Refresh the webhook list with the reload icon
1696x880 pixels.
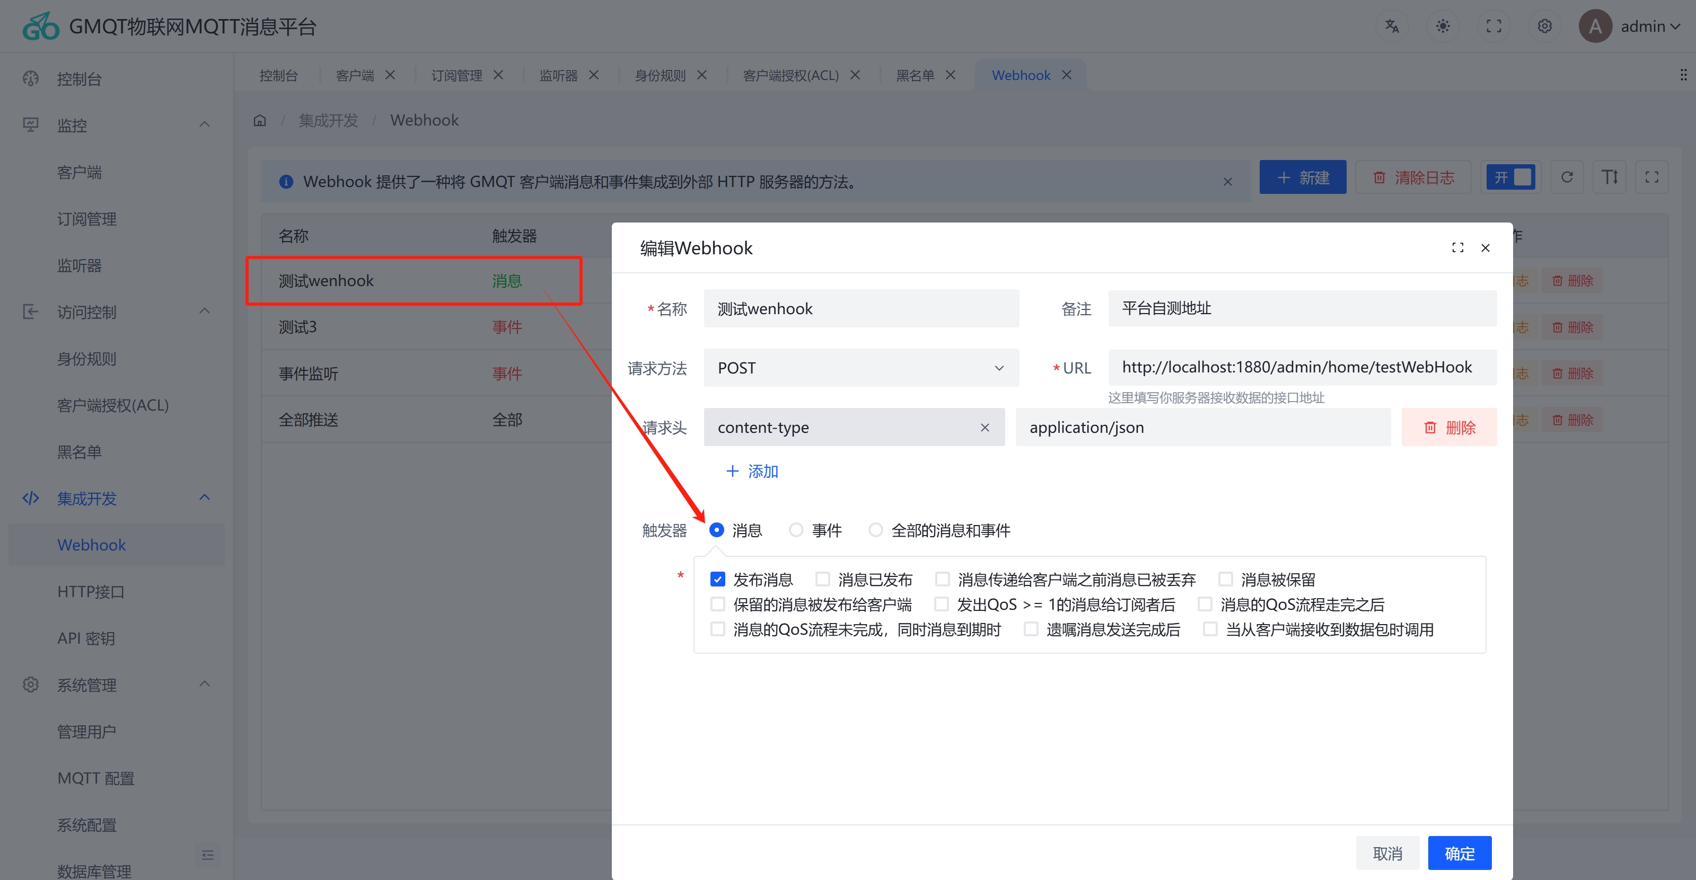tap(1568, 176)
